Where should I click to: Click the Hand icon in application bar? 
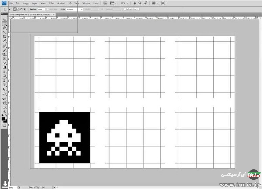click(x=134, y=3)
